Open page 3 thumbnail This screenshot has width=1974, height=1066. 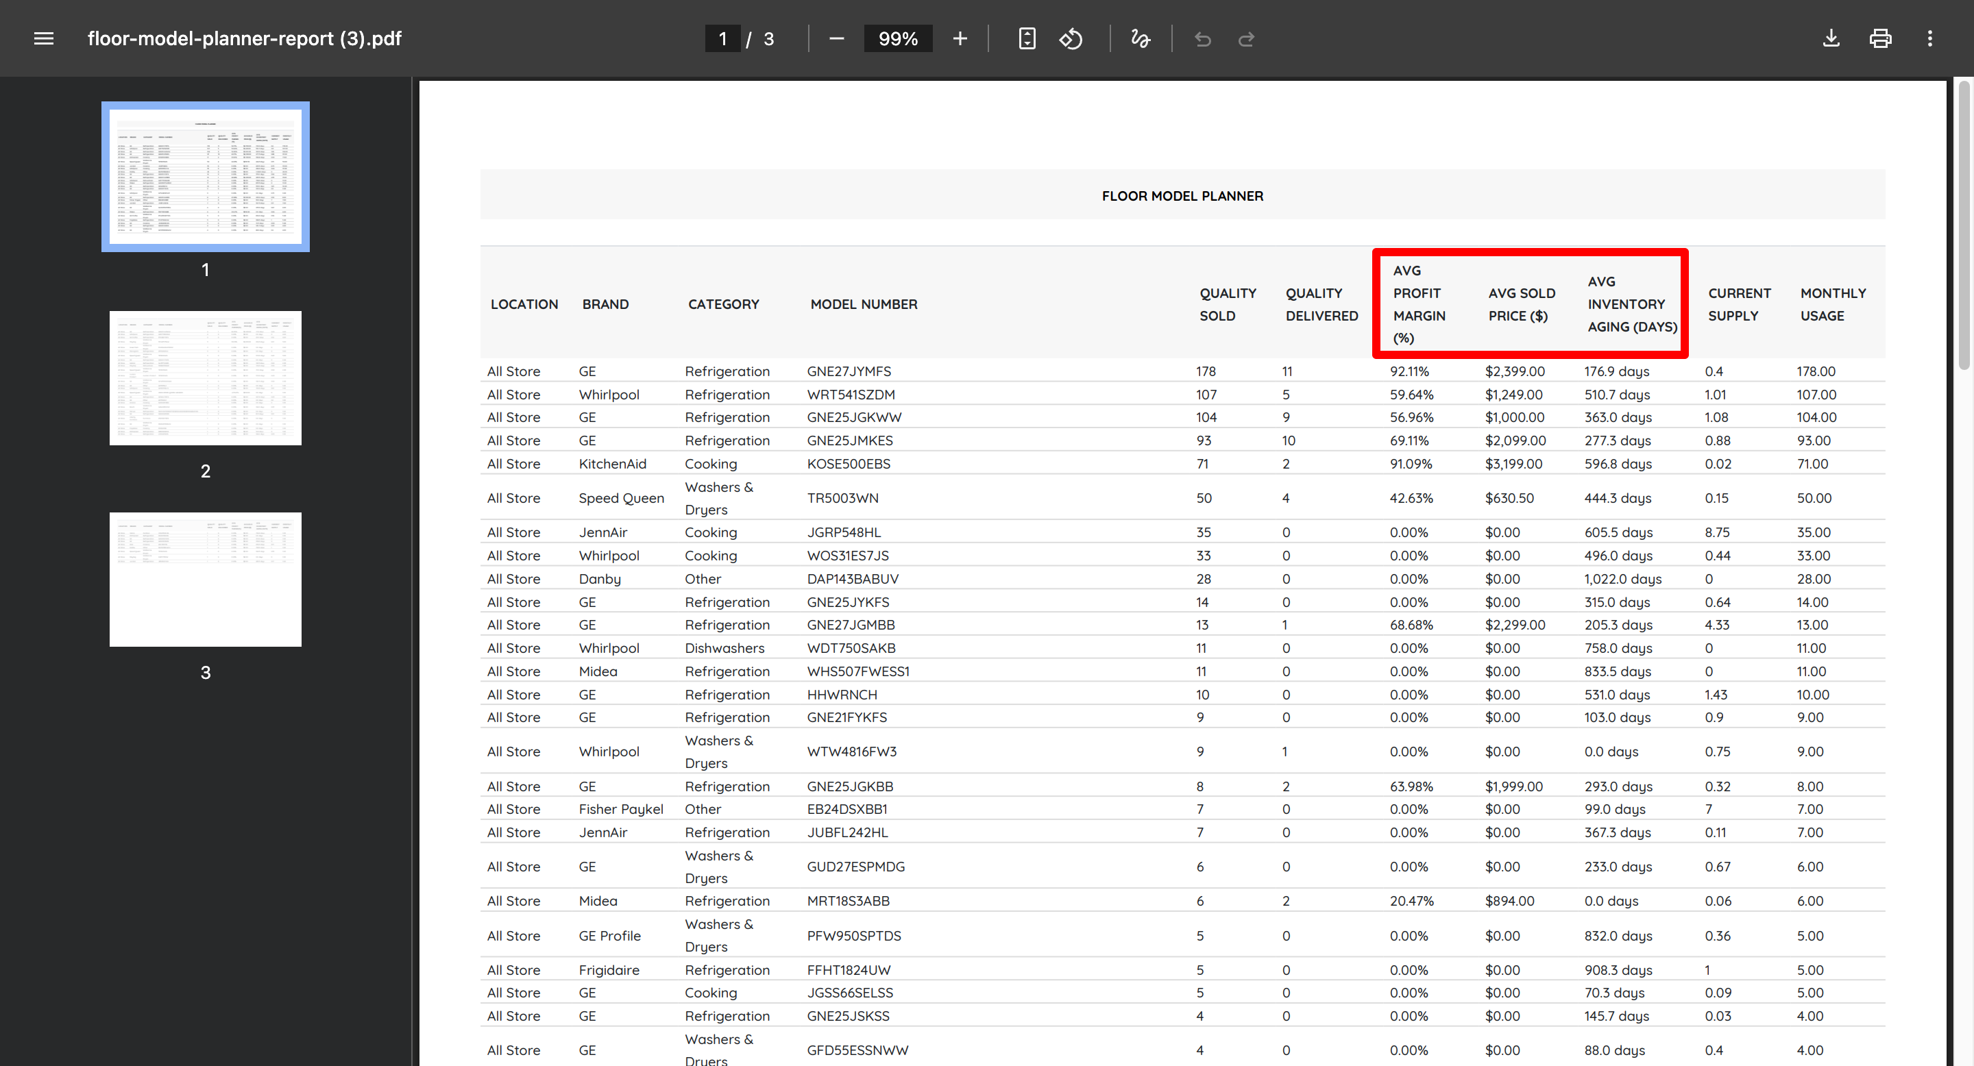click(x=206, y=580)
